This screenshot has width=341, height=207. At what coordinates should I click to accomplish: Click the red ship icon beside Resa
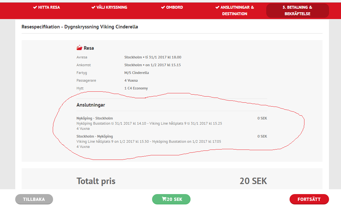79,48
